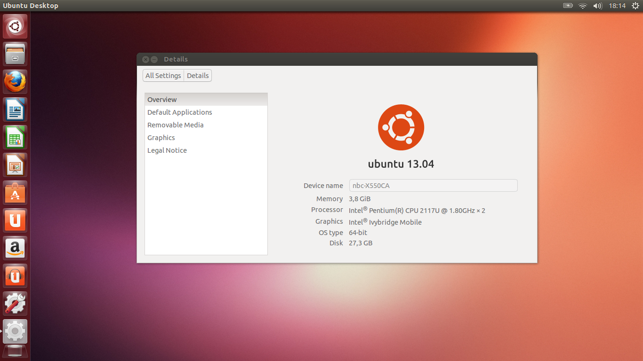Image resolution: width=643 pixels, height=361 pixels.
Task: Click the 'Processor' label
Action: coord(327,210)
